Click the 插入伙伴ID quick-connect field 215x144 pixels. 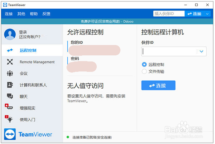169,14
